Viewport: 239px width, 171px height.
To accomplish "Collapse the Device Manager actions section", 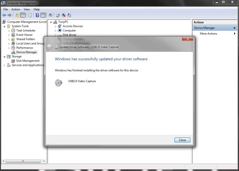I will [235, 28].
